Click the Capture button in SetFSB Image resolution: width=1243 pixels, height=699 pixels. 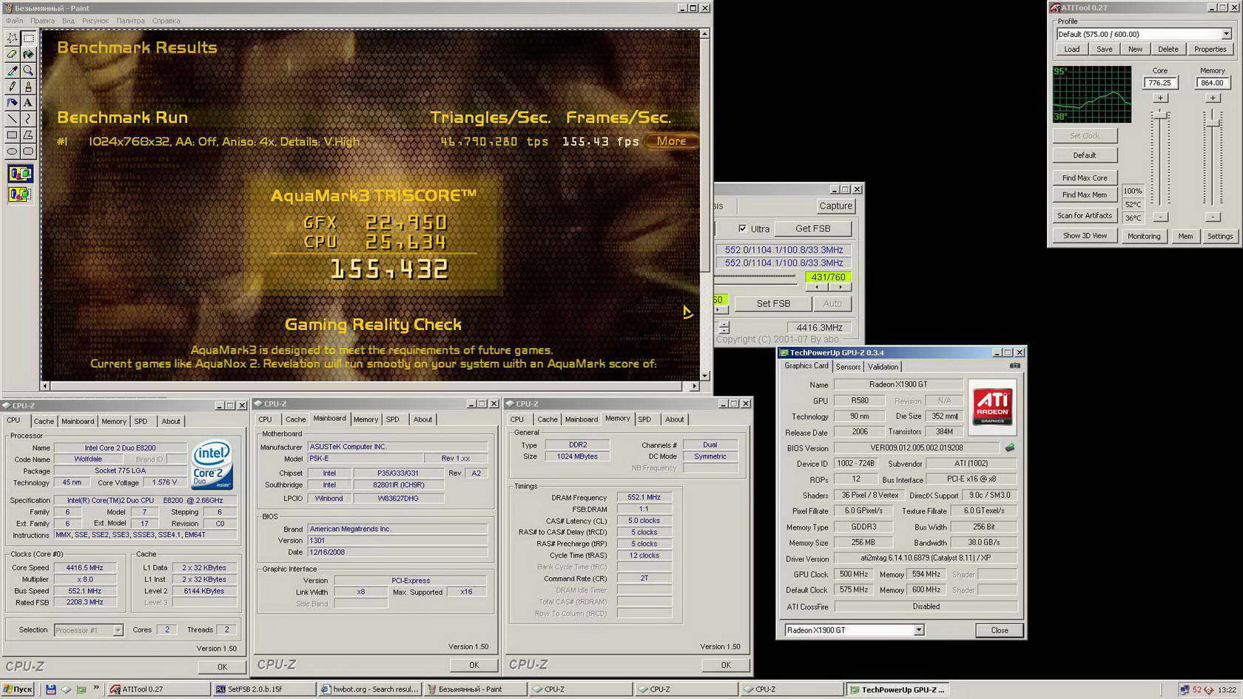[x=835, y=206]
